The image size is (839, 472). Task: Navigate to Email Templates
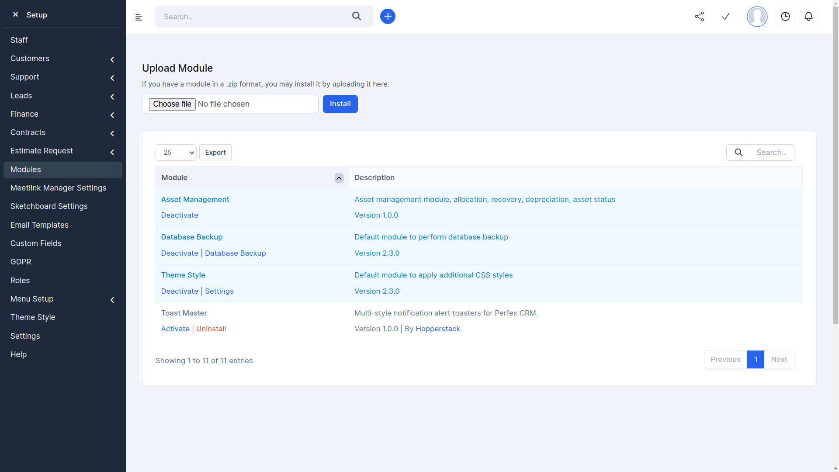click(39, 225)
